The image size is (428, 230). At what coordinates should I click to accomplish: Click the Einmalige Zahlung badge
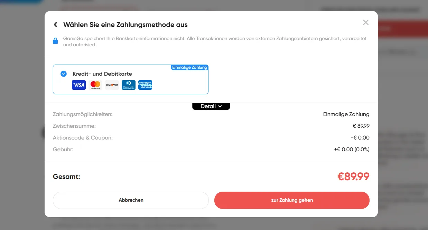click(x=189, y=67)
